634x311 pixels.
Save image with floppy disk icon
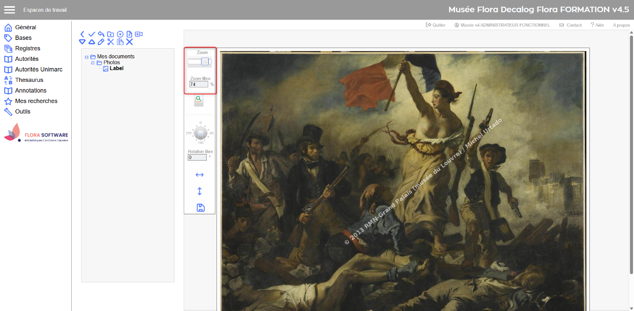tap(201, 207)
